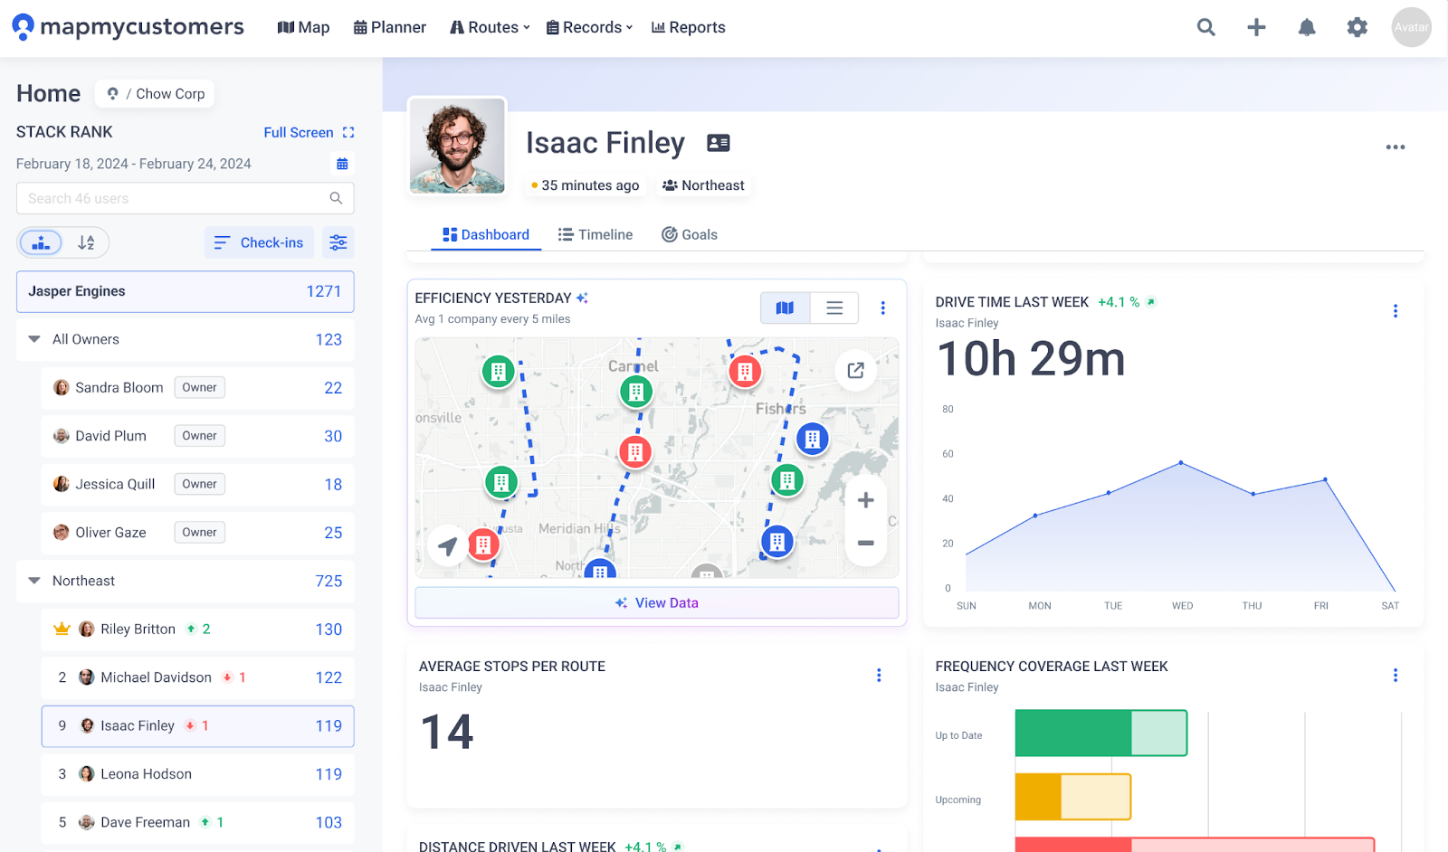This screenshot has height=852, width=1448.
Task: Collapse the All Owners group
Action: point(34,339)
